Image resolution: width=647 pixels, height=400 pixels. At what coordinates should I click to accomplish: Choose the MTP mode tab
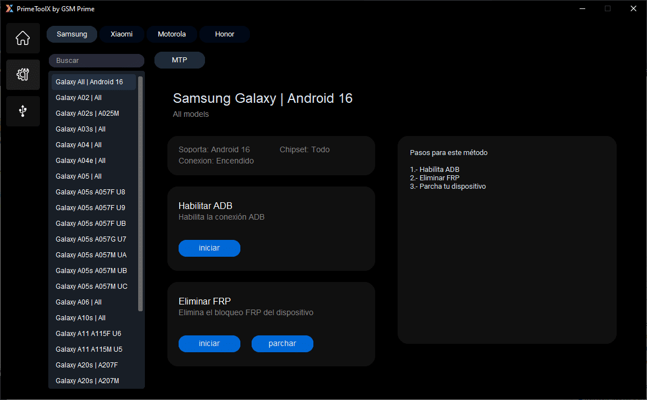pyautogui.click(x=179, y=60)
